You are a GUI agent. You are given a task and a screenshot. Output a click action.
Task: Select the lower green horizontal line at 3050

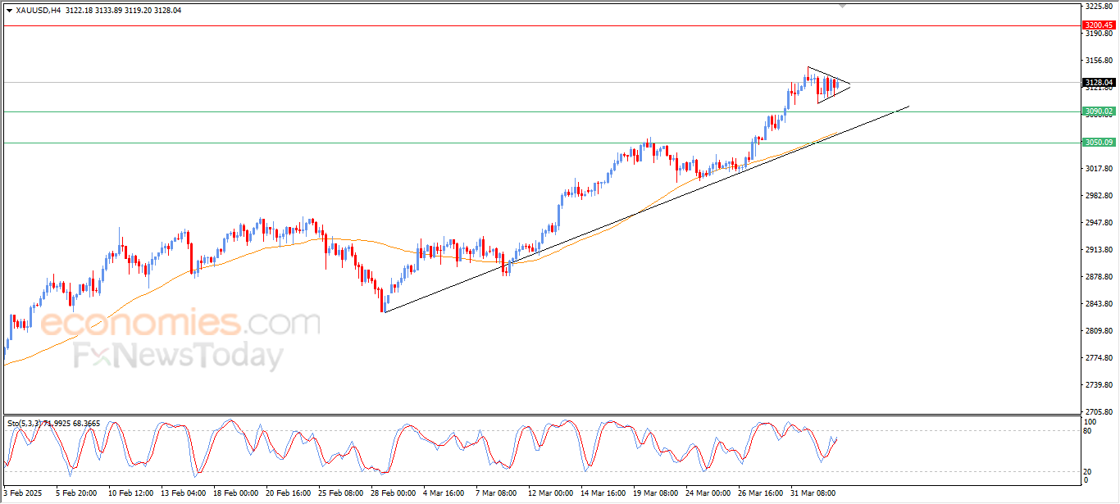click(x=541, y=143)
